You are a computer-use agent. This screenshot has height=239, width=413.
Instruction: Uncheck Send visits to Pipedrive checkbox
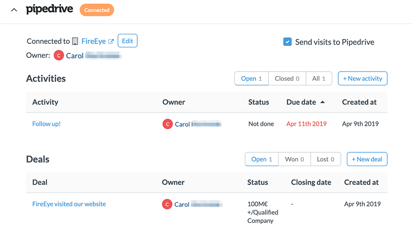(287, 42)
